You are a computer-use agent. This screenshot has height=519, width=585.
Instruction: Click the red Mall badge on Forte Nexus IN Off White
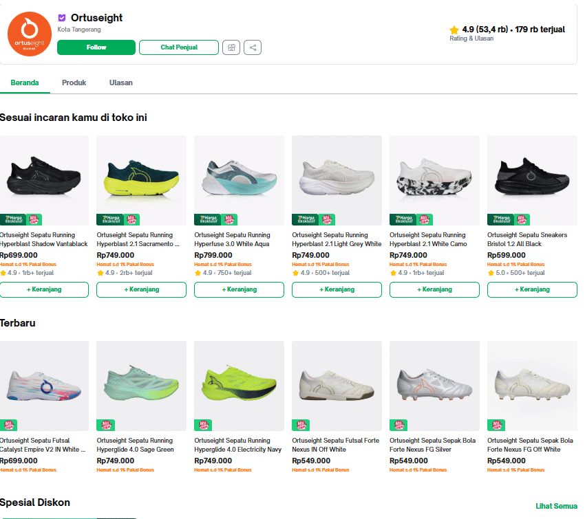(301, 425)
